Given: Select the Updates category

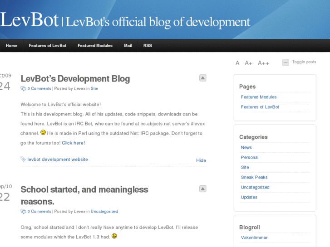Looking at the screenshot, I should [249, 197].
